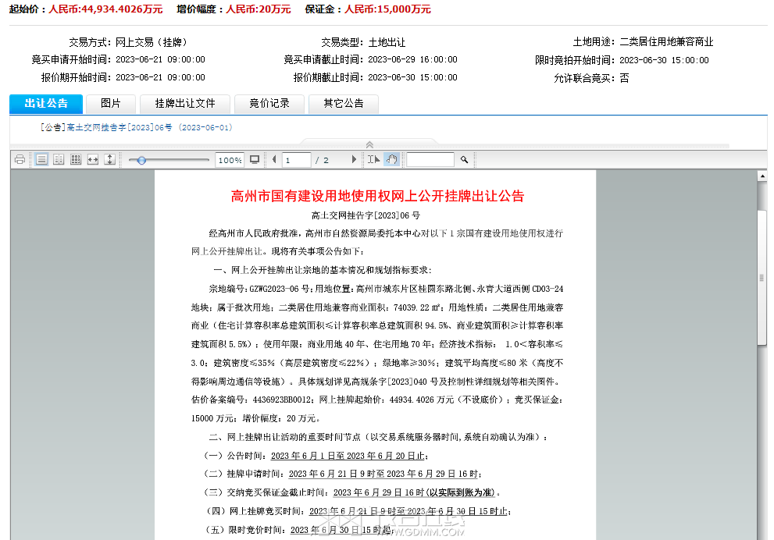Click the document search text box
774x540 pixels.
(x=430, y=159)
